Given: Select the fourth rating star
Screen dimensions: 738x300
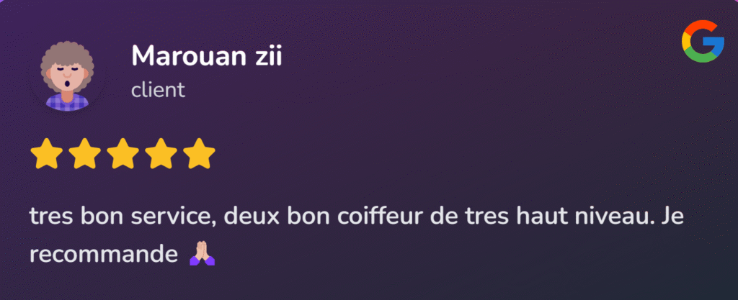Looking at the screenshot, I should click(x=161, y=153).
